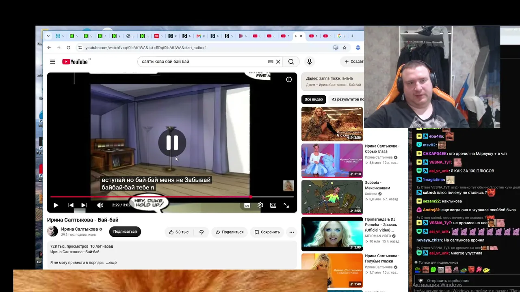Open the Голубые глазки video title

(382, 258)
